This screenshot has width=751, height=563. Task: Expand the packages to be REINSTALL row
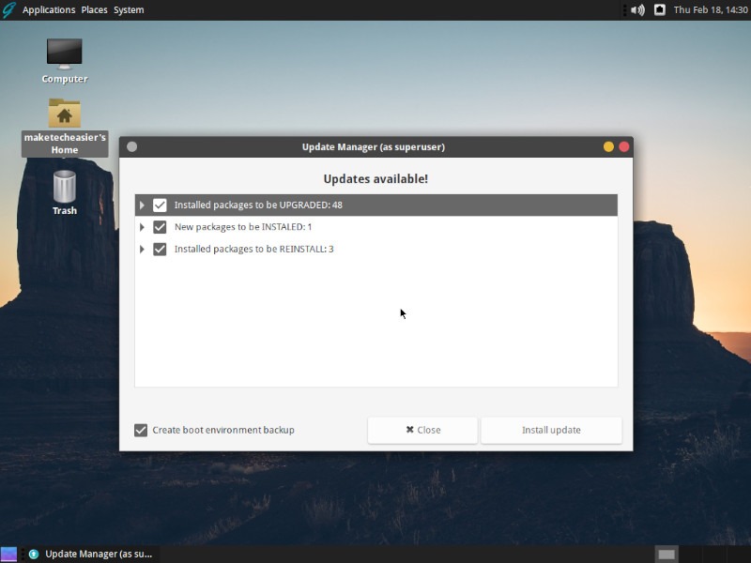point(143,249)
